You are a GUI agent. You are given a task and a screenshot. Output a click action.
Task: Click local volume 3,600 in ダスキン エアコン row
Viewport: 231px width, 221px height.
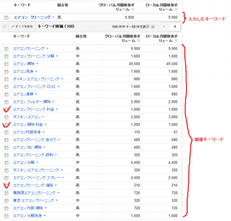click(173, 117)
